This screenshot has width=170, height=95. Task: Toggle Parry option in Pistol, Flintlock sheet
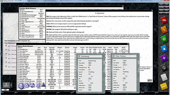(123, 81)
